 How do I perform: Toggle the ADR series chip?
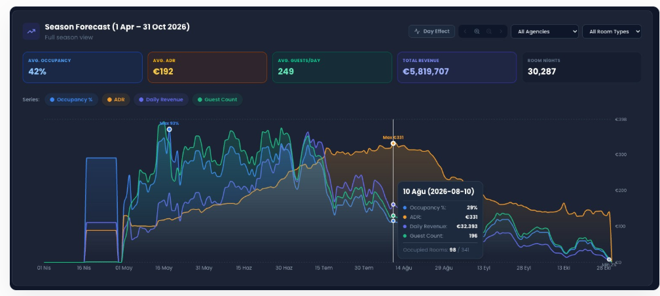[116, 99]
